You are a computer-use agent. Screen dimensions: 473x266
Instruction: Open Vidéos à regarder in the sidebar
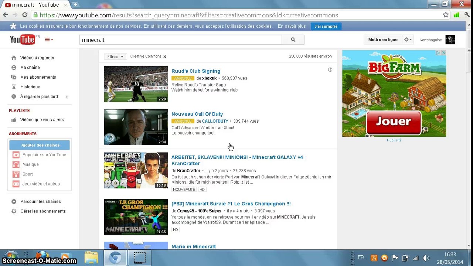(x=37, y=58)
